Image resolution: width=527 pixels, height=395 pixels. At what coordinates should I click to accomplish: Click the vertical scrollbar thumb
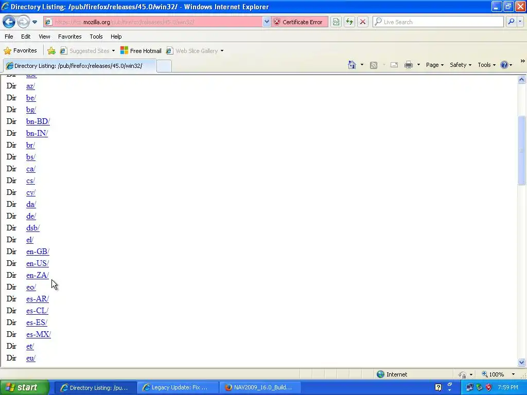(522, 150)
